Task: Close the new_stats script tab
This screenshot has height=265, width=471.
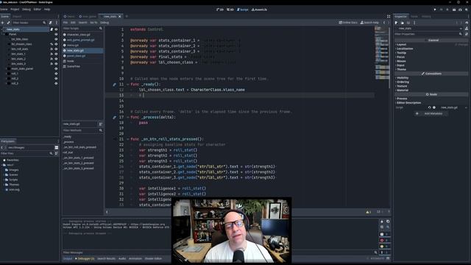Action: pos(119,16)
